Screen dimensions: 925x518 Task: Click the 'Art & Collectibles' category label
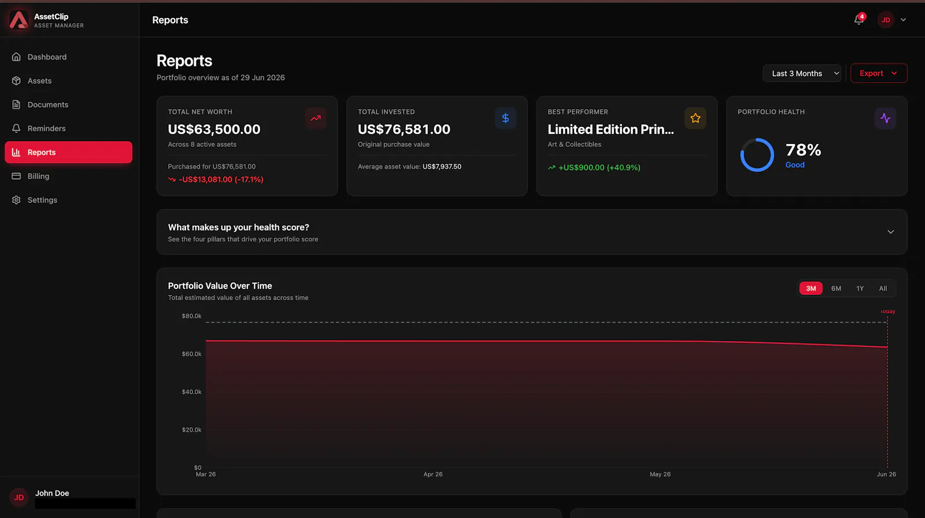[574, 145]
